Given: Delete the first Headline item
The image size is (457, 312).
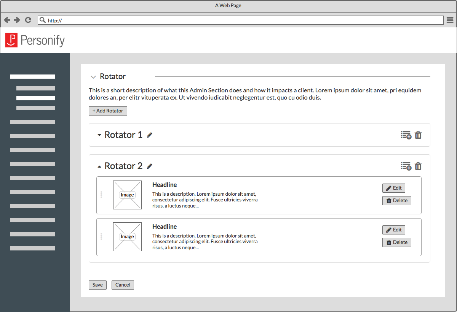Looking at the screenshot, I should pyautogui.click(x=397, y=201).
